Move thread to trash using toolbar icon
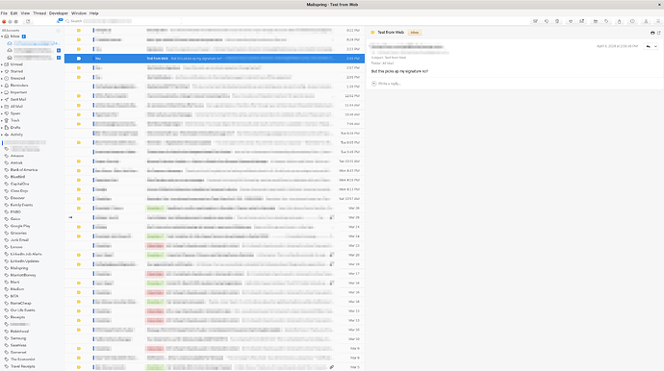This screenshot has height=371, width=664. tap(557, 21)
